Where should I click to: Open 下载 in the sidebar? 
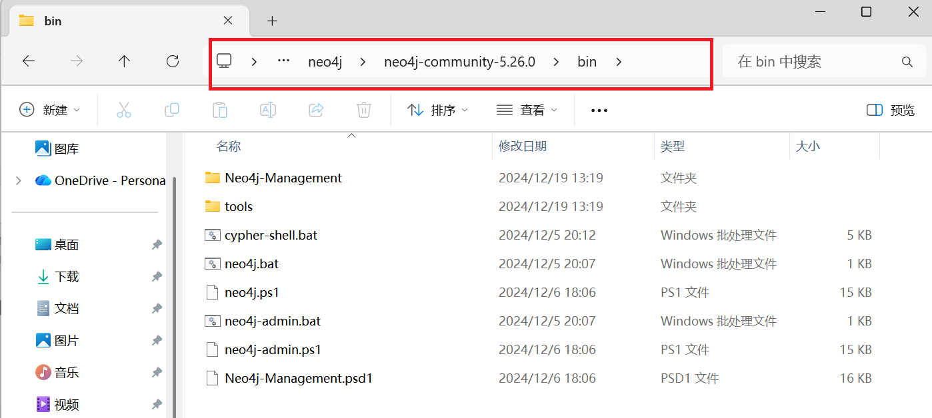coord(57,276)
